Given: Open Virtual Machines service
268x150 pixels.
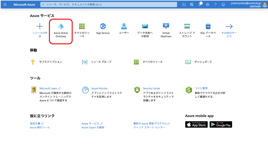Looking at the screenshot, I should click(166, 26).
